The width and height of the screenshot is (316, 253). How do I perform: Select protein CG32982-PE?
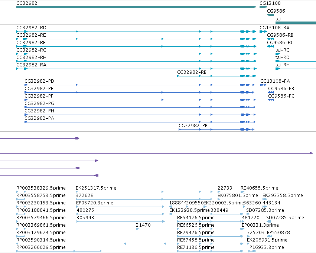[x=39, y=89]
